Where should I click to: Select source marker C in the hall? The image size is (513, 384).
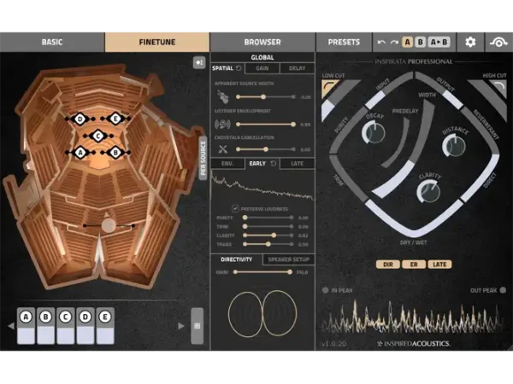click(98, 136)
